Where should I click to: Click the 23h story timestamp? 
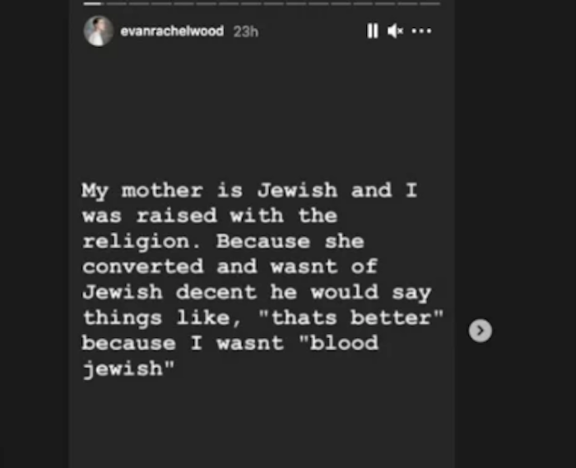point(245,31)
